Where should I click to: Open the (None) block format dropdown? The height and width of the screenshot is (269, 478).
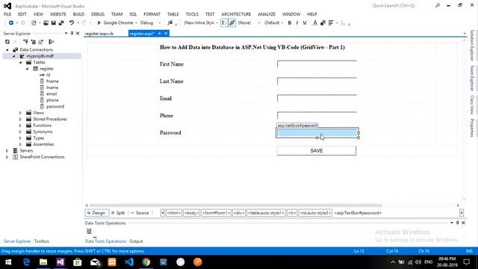(x=259, y=23)
